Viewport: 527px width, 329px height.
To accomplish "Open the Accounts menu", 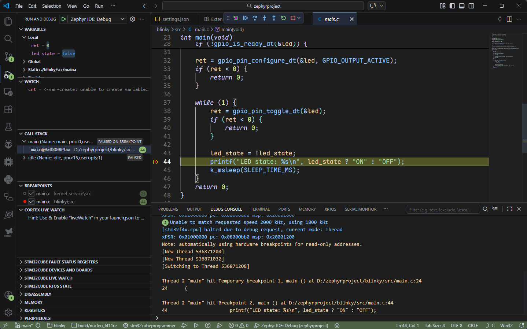I will (8, 295).
